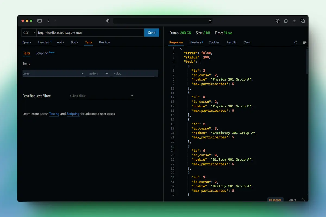Open the response options lines icon
The height and width of the screenshot is (217, 326).
pos(305,43)
